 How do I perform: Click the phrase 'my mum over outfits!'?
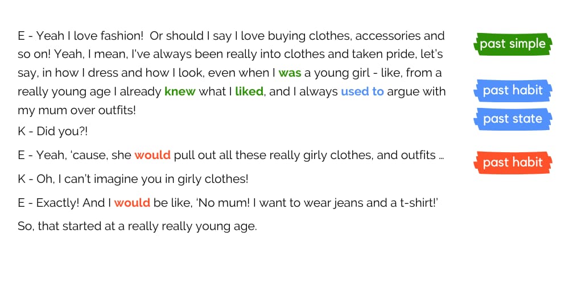click(x=77, y=110)
